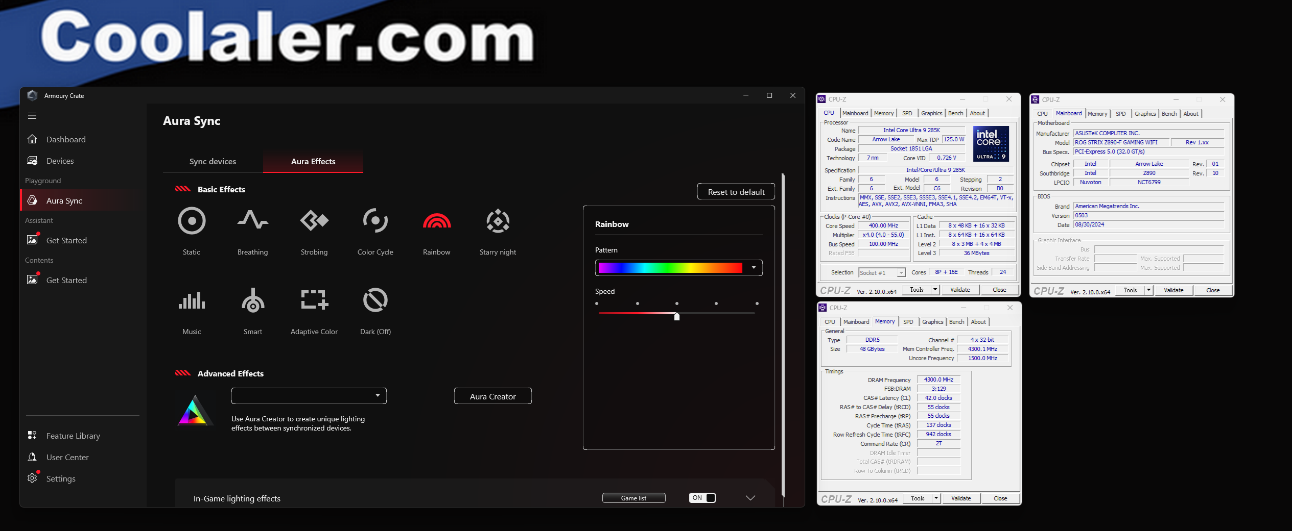Viewport: 1292px width, 531px height.
Task: Toggle the In-Game lighting effects ON switch
Action: [702, 498]
